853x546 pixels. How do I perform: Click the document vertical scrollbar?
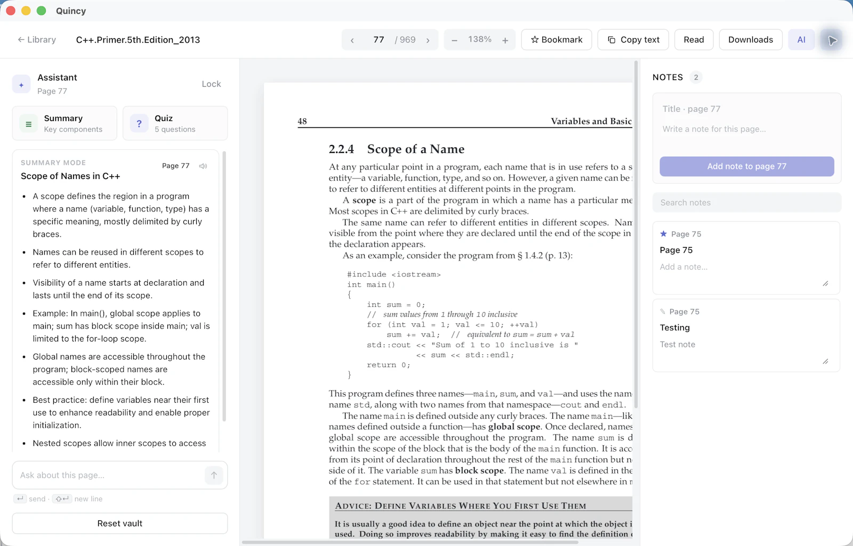point(635,234)
